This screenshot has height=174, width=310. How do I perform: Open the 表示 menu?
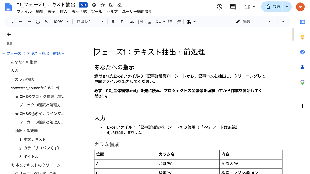[x=52, y=12]
